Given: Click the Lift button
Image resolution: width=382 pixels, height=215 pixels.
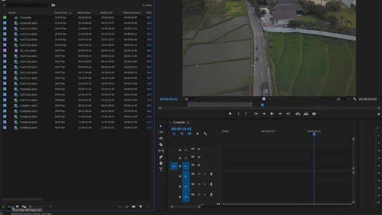Looking at the screenshot, I should click(298, 113).
